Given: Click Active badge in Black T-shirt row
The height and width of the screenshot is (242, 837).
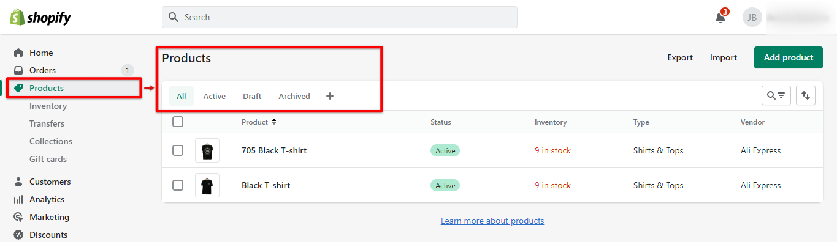Looking at the screenshot, I should point(445,185).
